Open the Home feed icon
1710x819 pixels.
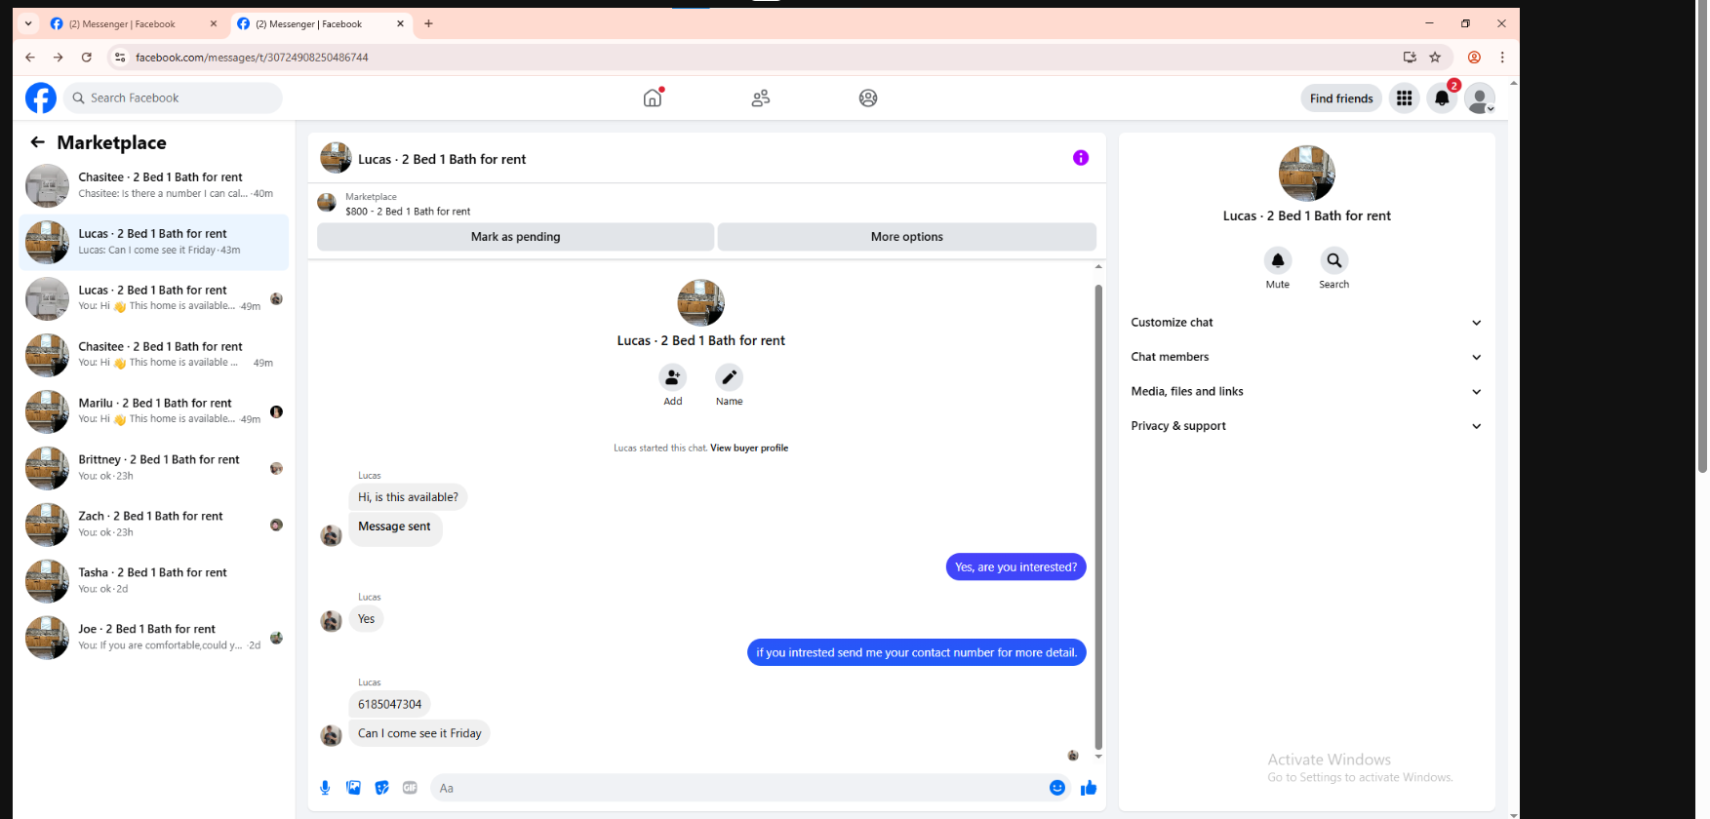pos(653,97)
